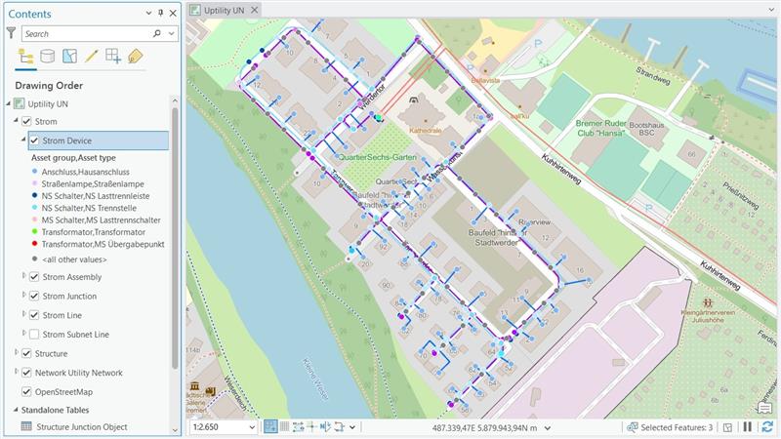Close the Uptility UN map tab

tap(254, 10)
